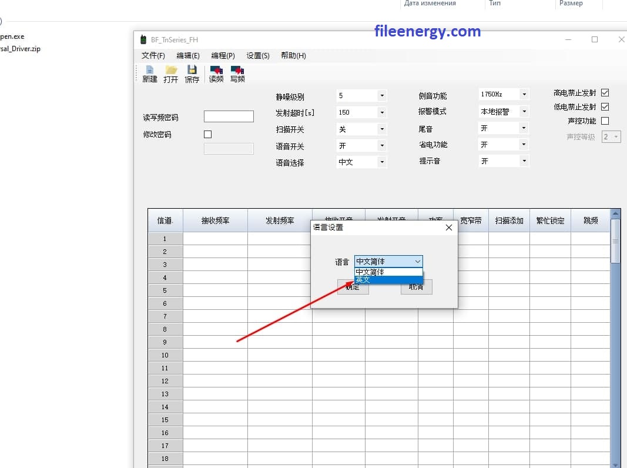Click the 语言 combo box in dialog
Viewport: 627px width, 468px height.
pos(388,261)
